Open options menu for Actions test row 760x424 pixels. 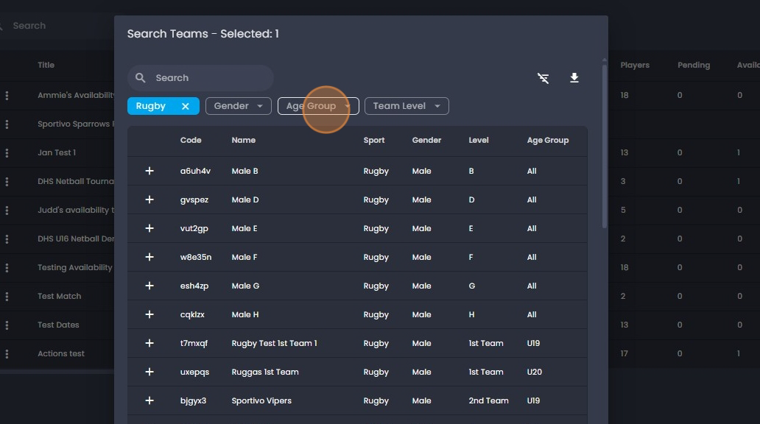coord(7,354)
